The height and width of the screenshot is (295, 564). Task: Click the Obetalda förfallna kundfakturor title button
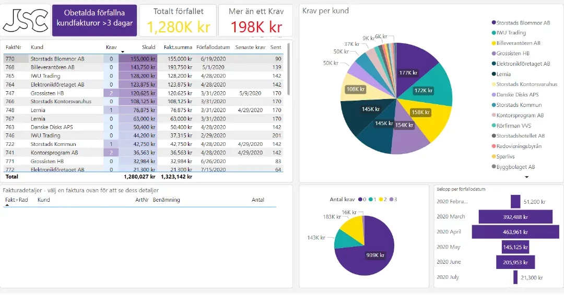[95, 21]
